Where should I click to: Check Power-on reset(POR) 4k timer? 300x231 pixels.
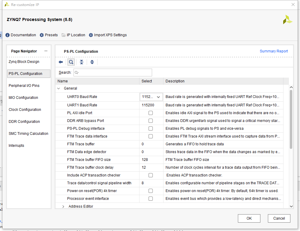coord(151,191)
